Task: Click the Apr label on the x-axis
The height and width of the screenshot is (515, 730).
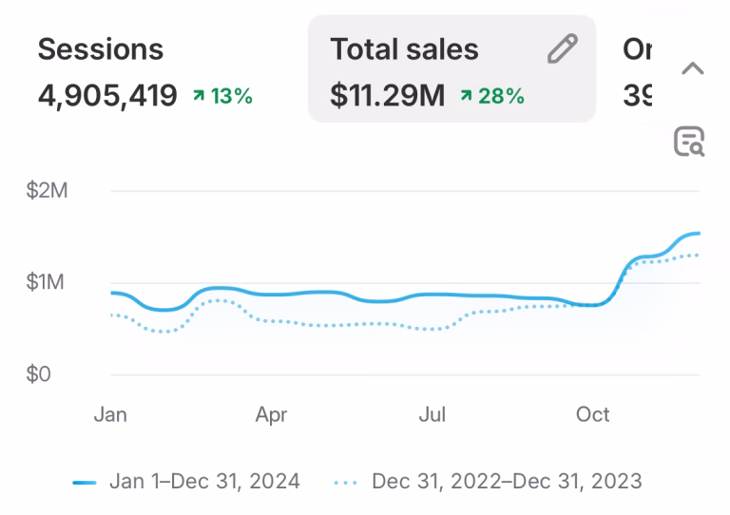Action: tap(271, 415)
